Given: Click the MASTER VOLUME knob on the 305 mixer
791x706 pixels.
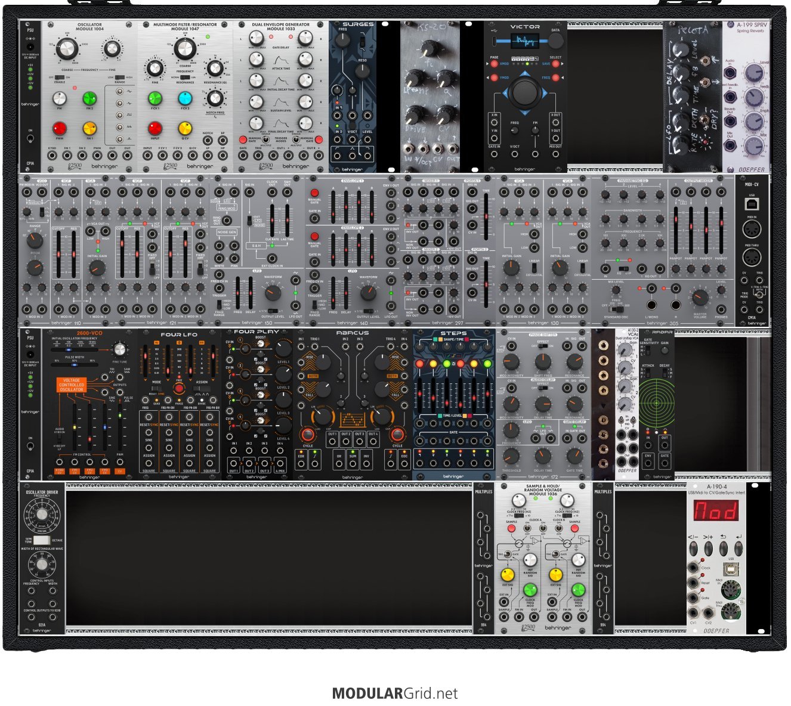Looking at the screenshot, I should tap(700, 297).
